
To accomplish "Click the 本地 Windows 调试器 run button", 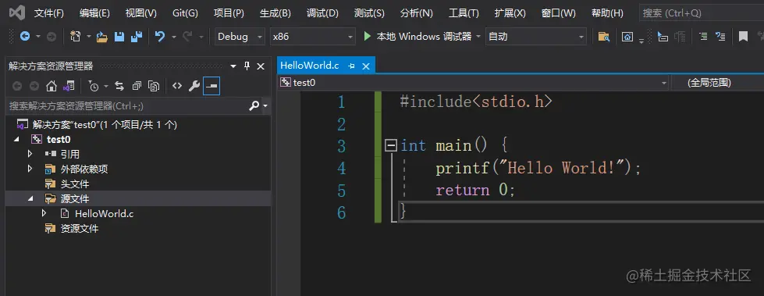I will coord(418,37).
